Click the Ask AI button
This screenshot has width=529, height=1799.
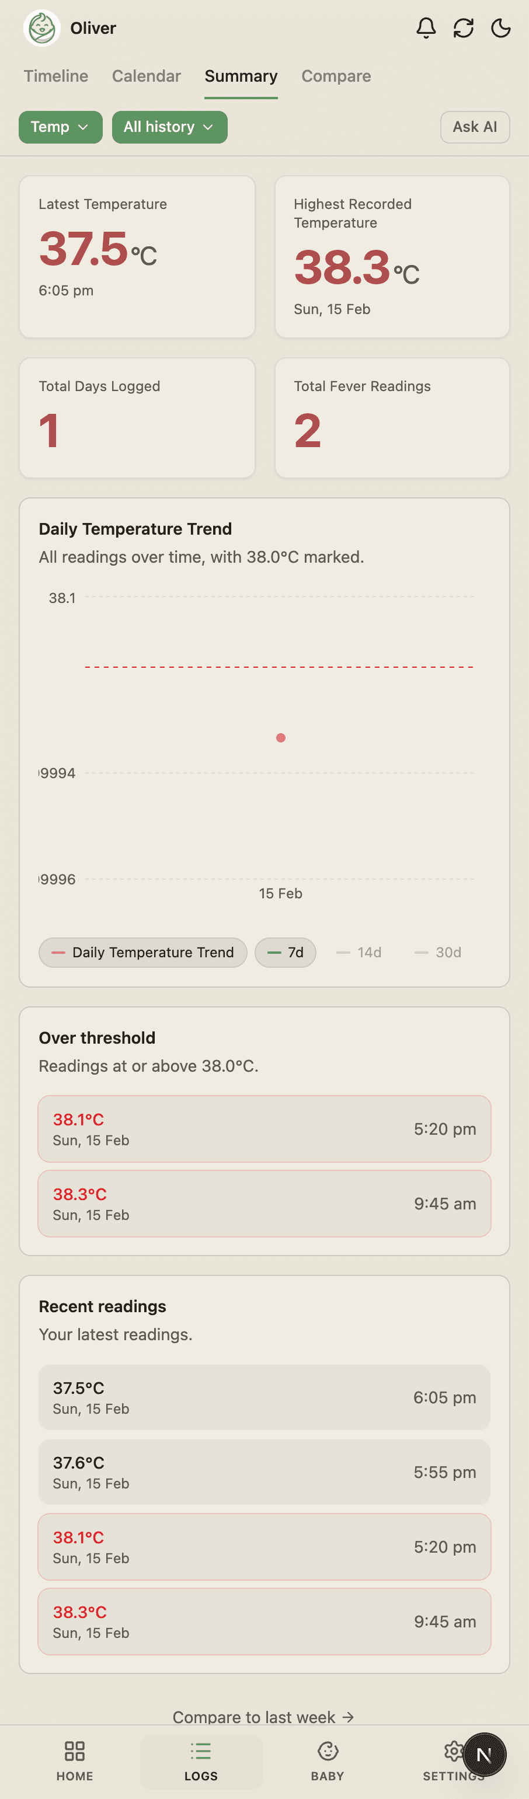pyautogui.click(x=475, y=127)
